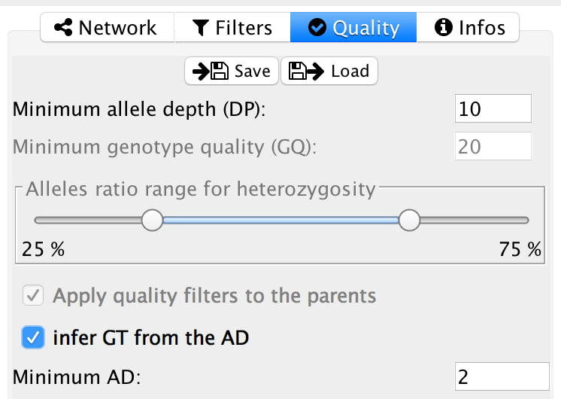Switch to the Network tab
Screen dimensions: 561x399
pos(107,29)
